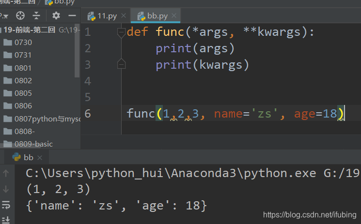The width and height of the screenshot is (361, 224).
Task: Select project root 19-前端-第二回
Action: (29, 30)
